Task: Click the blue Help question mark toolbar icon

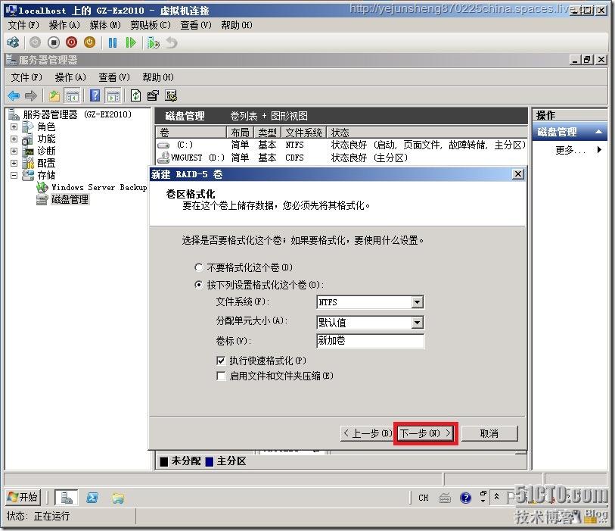Action: 95,95
